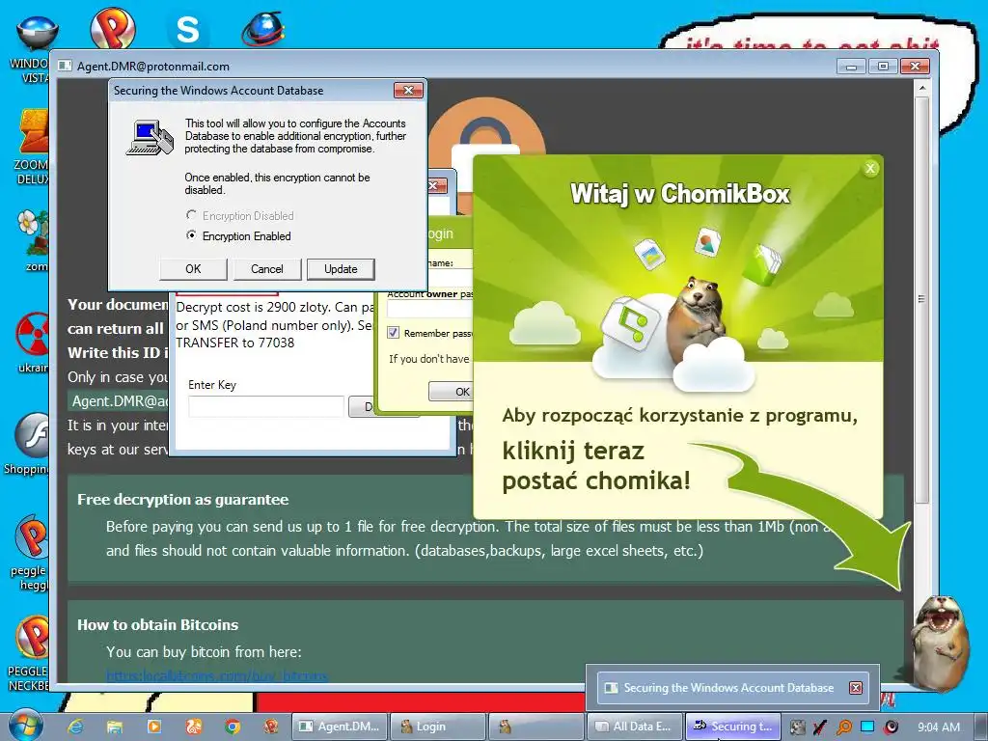Open Windows Media Player taskbar icon
Screen dimensions: 988x741
click(153, 727)
